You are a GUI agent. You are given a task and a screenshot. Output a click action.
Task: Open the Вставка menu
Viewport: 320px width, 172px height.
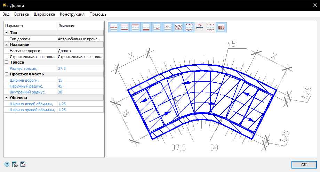click(x=22, y=14)
